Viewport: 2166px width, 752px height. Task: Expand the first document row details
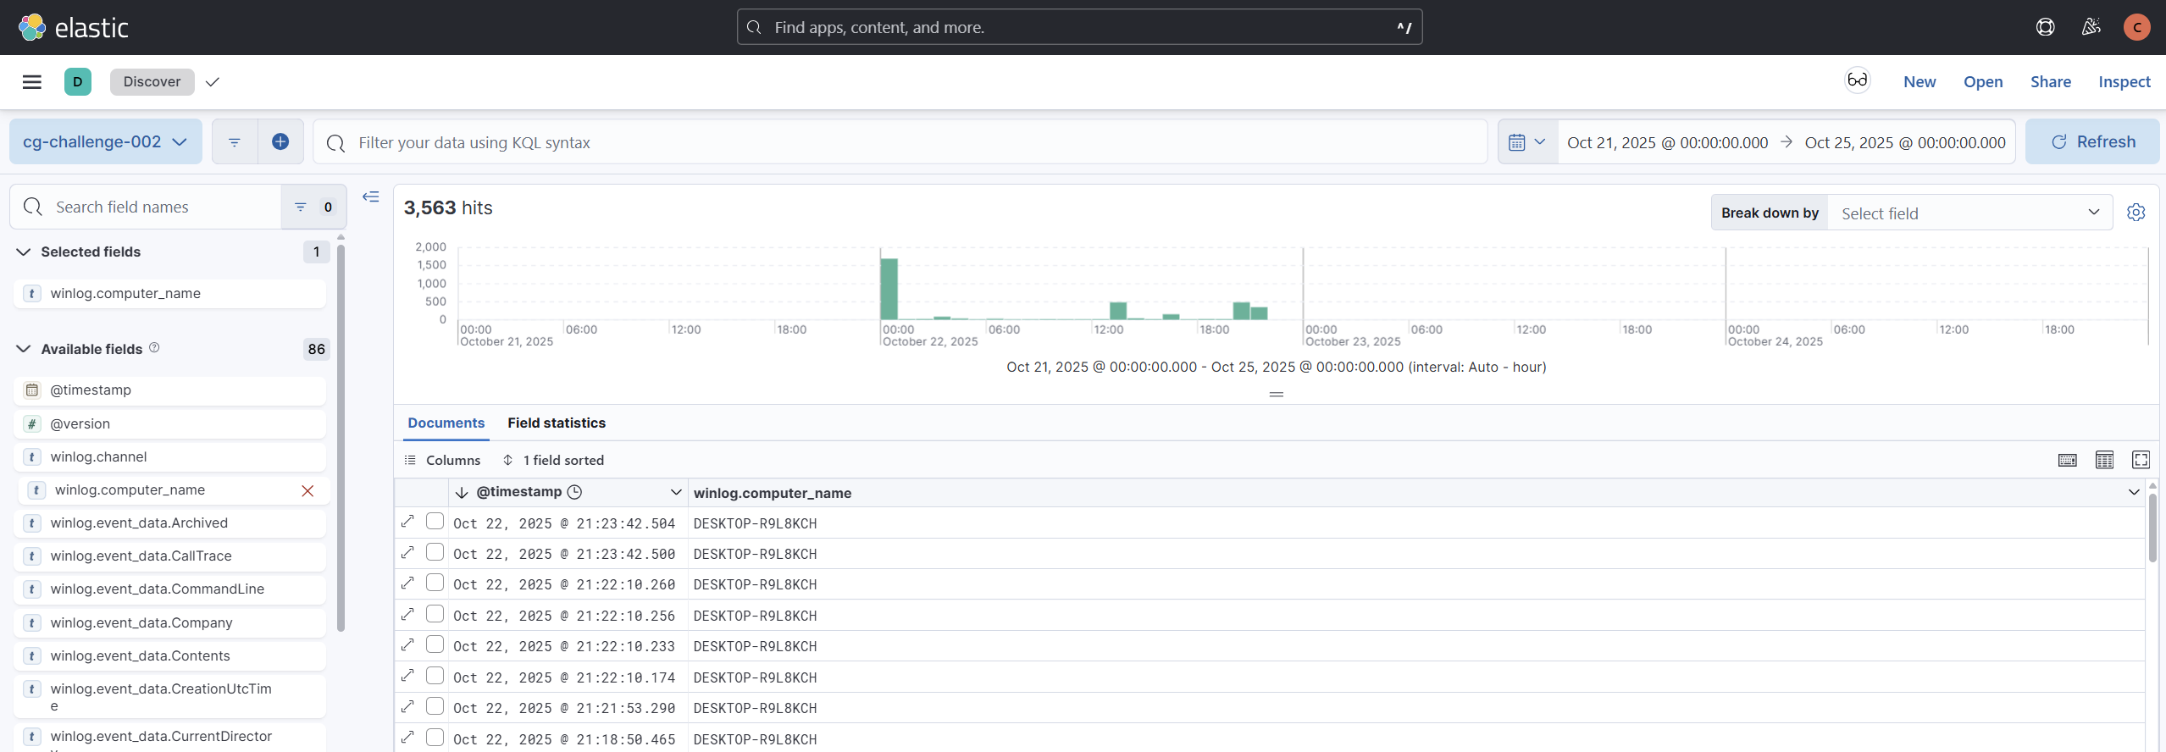pyautogui.click(x=407, y=522)
